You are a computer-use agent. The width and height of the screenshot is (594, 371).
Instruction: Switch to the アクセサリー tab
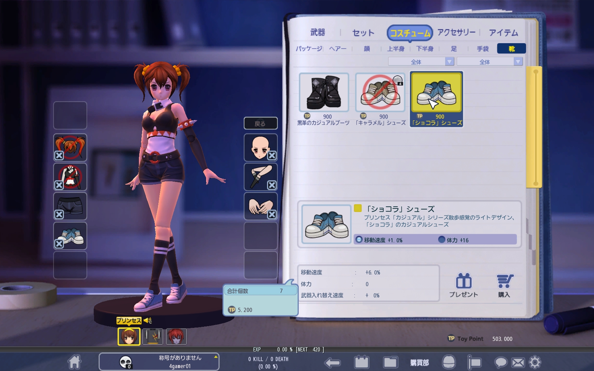456,33
